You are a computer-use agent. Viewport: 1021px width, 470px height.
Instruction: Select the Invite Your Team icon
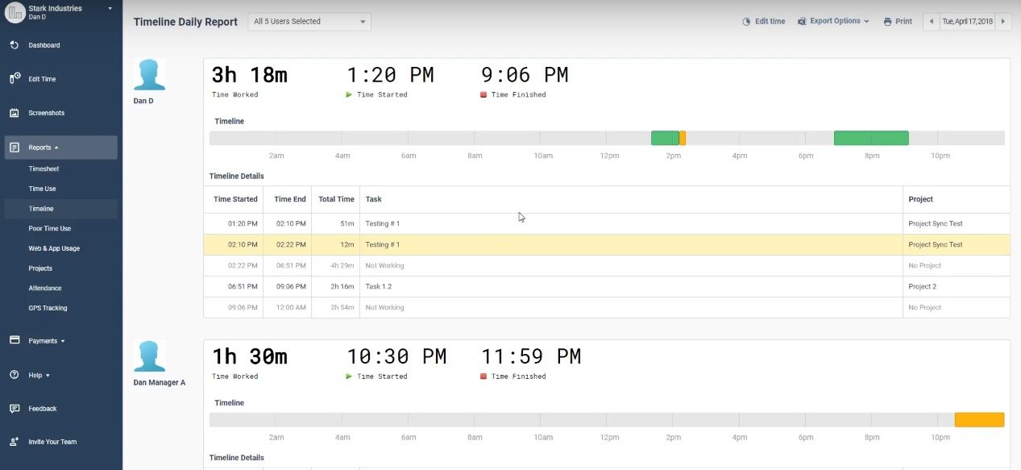click(x=14, y=442)
